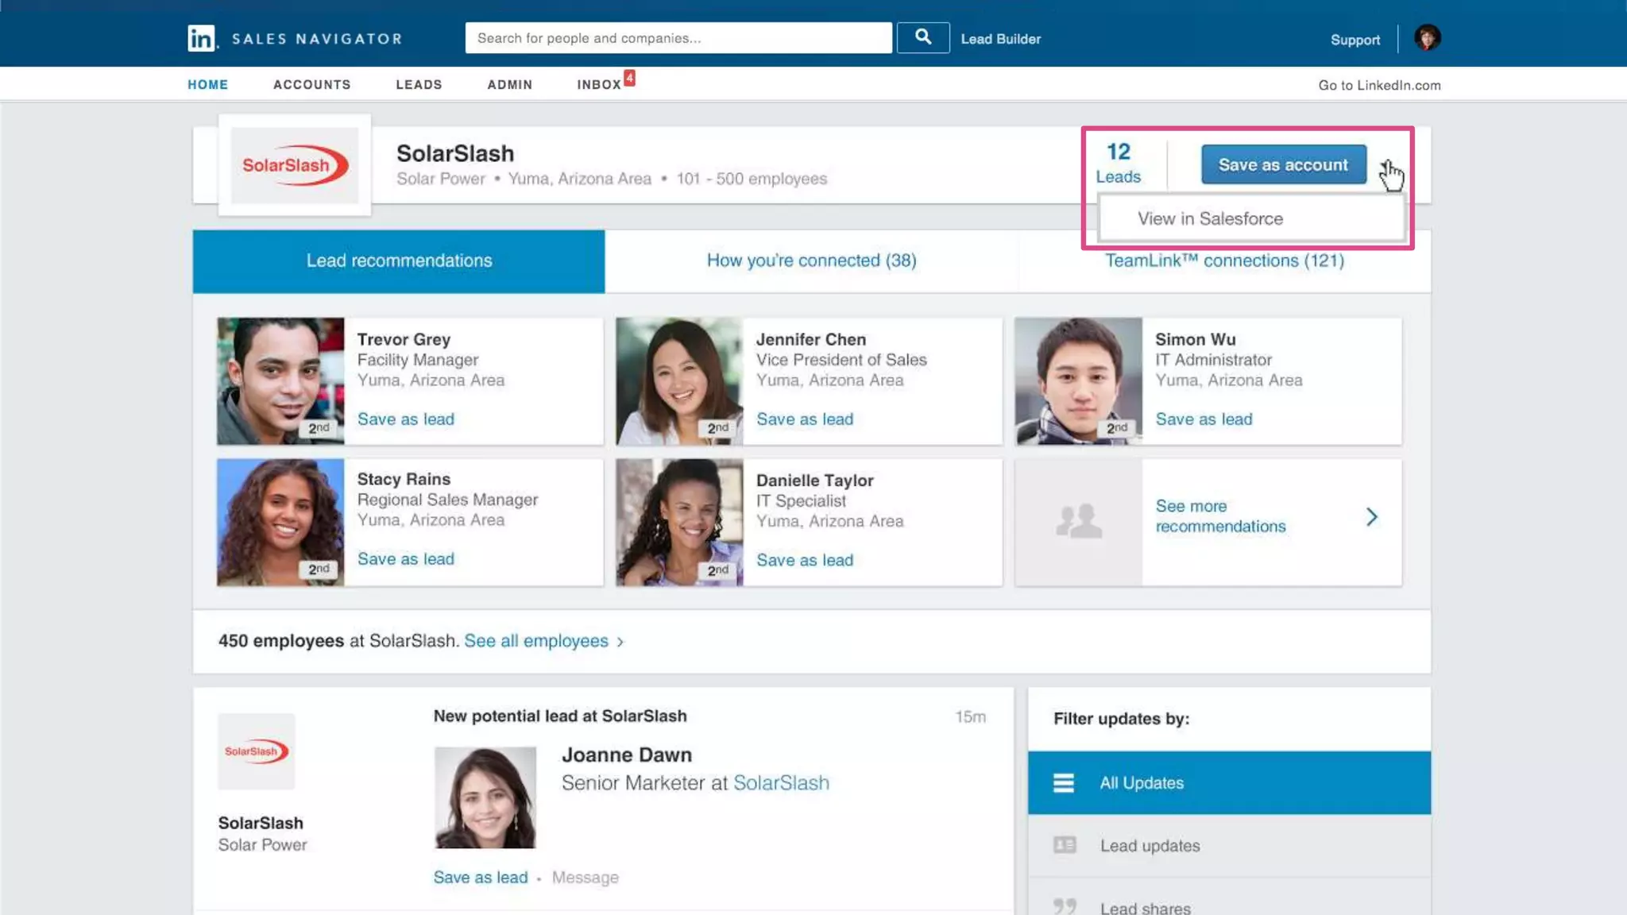Open Trevor Grey's profile photo
Screen dimensions: 1627x915
280,380
